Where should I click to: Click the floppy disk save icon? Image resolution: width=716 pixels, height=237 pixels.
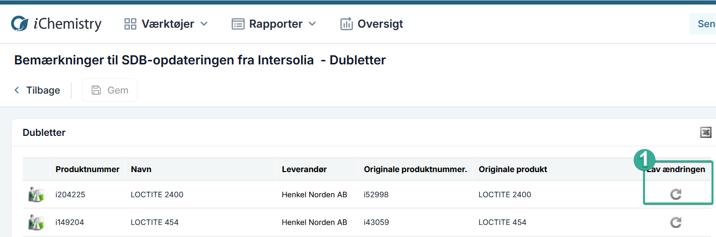coord(96,90)
